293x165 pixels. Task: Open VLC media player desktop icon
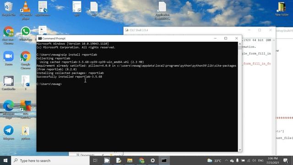(26, 10)
